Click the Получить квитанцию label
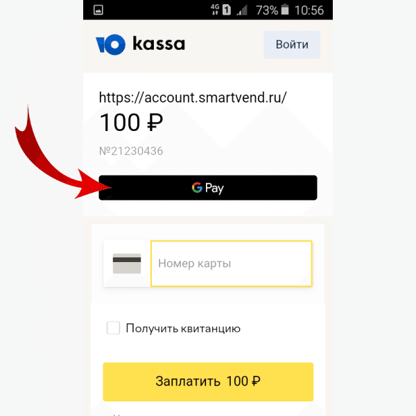Viewport: 416px width, 416px height. tap(183, 329)
